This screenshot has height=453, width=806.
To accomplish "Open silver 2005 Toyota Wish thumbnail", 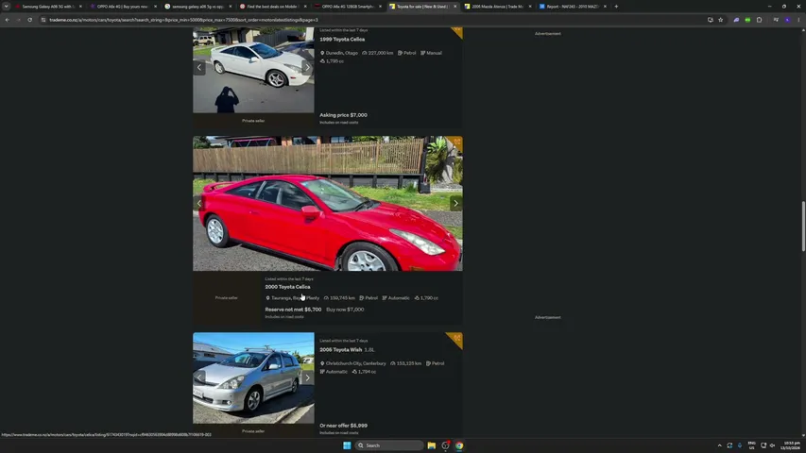I will click(x=253, y=378).
